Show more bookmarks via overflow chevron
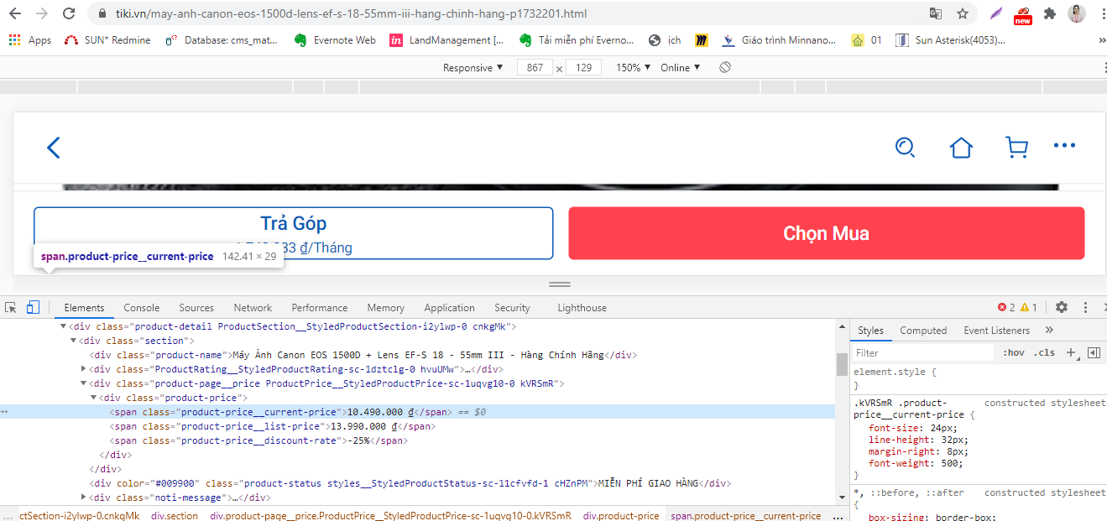1107x521 pixels. tap(1101, 39)
